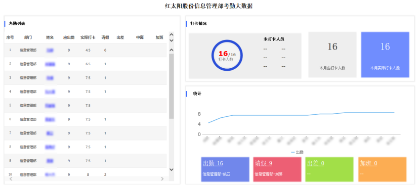Click the 加班 column header in the table
The width and height of the screenshot is (420, 185).
coord(159,37)
